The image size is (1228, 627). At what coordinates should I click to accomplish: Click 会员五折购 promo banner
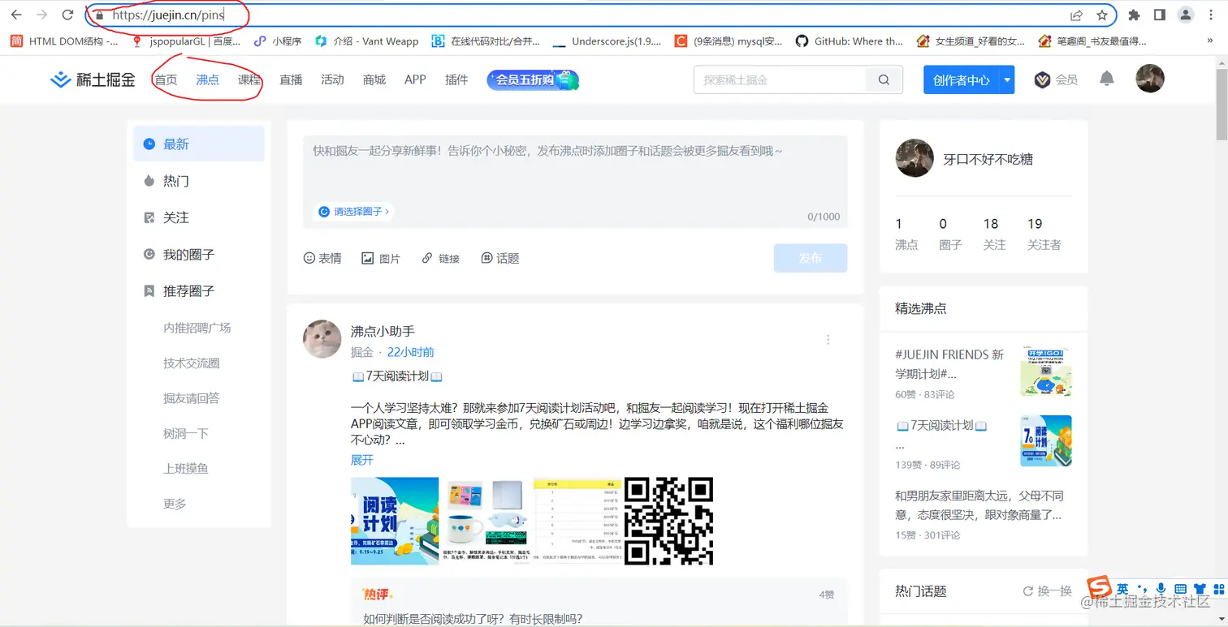[x=533, y=79]
